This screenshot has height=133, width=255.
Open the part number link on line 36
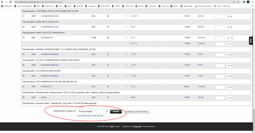[50, 76]
